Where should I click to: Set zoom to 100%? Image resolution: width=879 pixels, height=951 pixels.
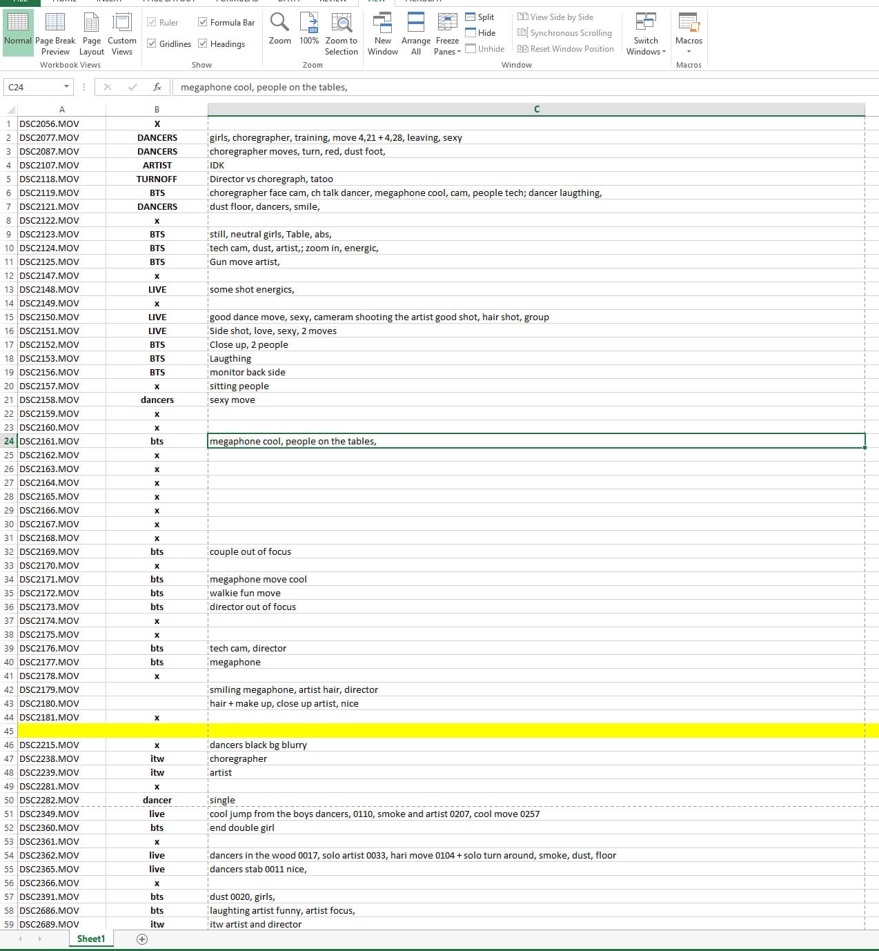[x=309, y=30]
